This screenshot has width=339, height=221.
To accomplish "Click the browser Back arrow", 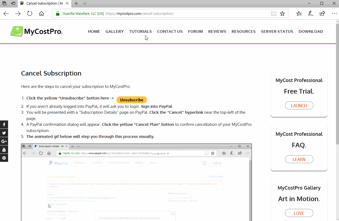I will pos(6,13).
